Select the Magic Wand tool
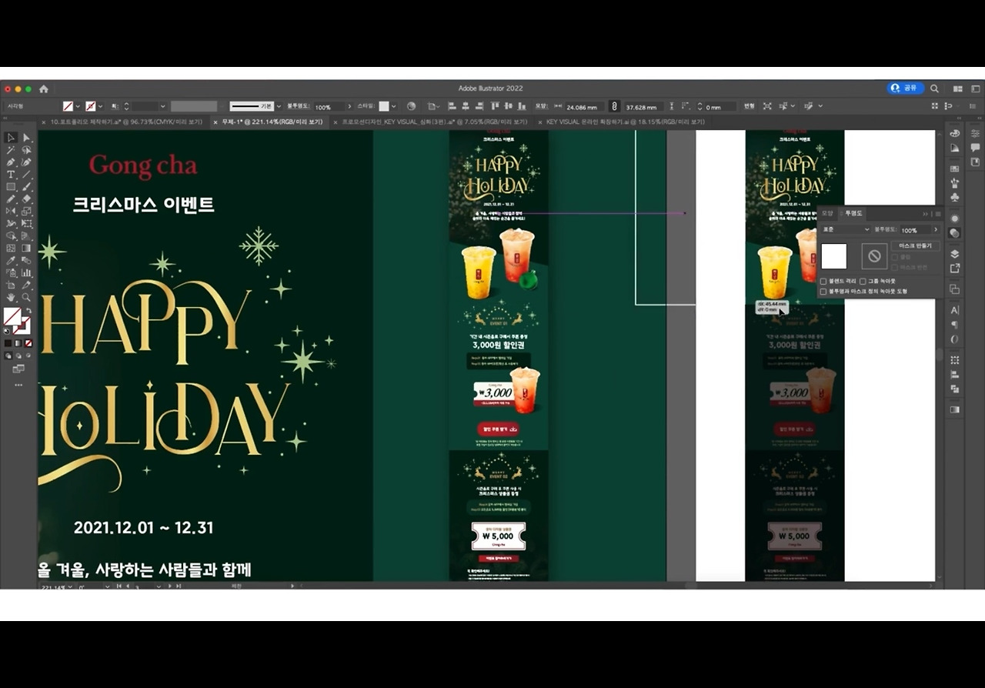985x688 pixels. click(x=11, y=150)
